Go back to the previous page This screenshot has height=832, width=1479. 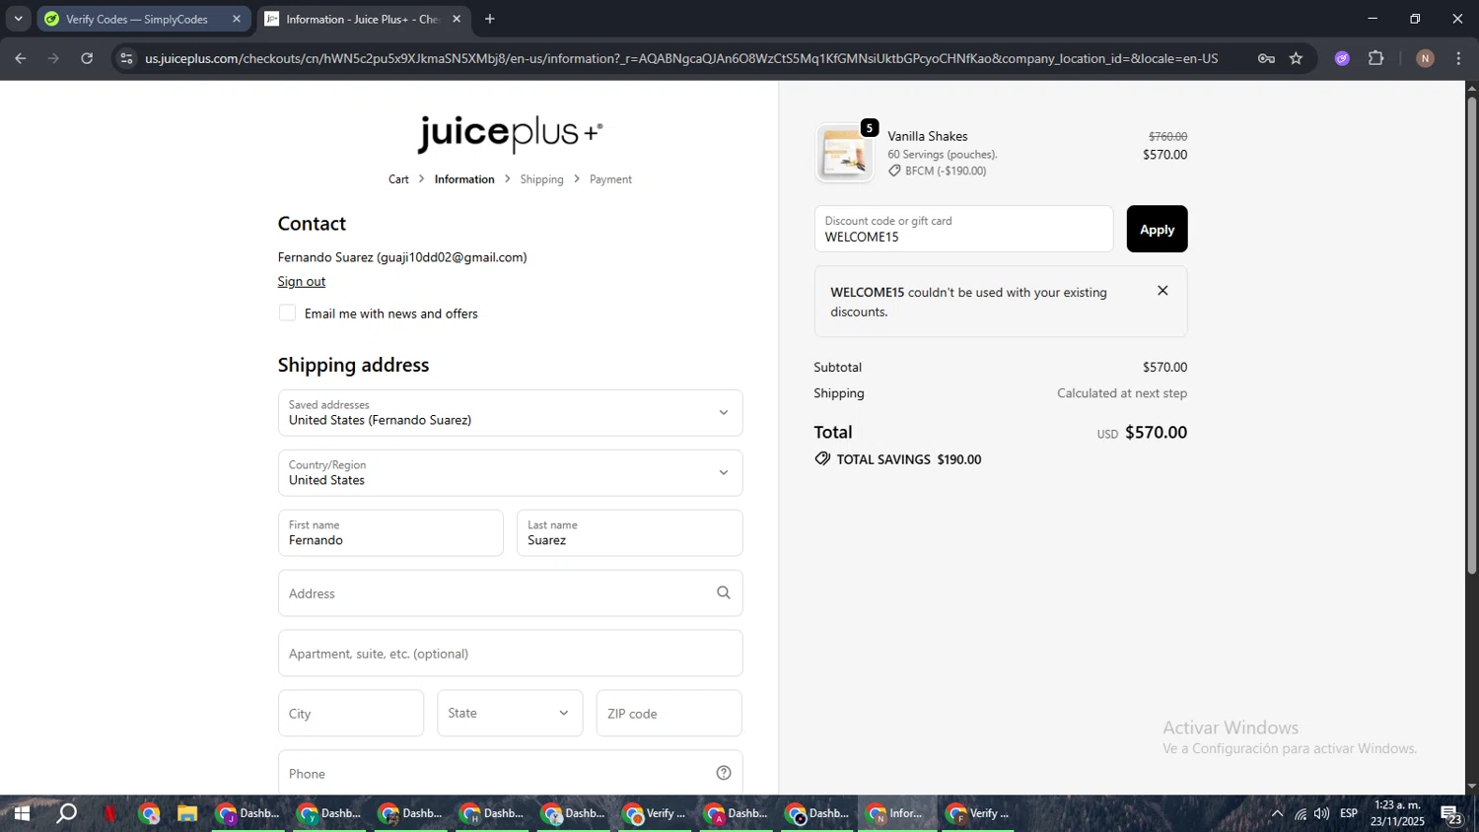click(21, 58)
